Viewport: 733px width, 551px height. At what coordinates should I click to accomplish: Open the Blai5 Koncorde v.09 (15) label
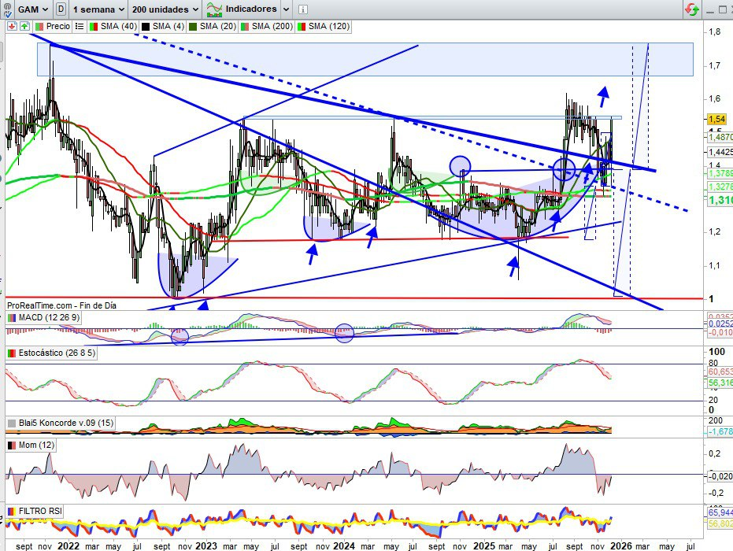pos(66,423)
